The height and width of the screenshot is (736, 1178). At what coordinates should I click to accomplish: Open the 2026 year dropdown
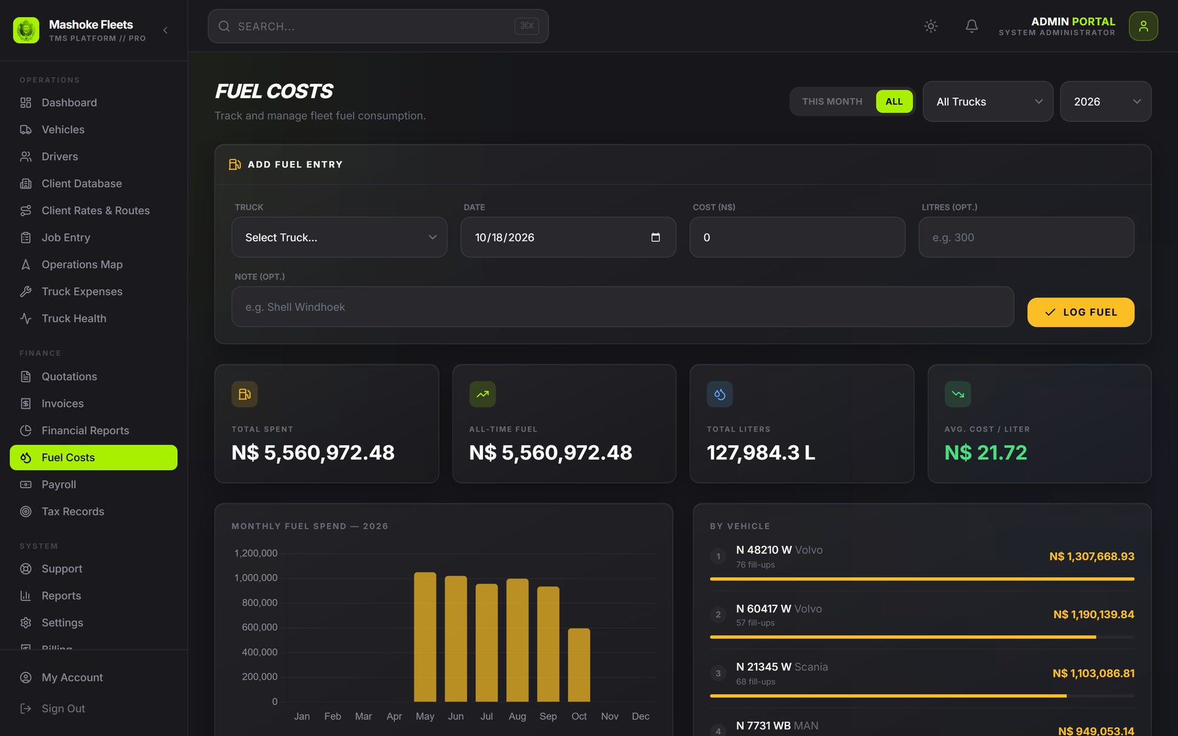point(1106,101)
